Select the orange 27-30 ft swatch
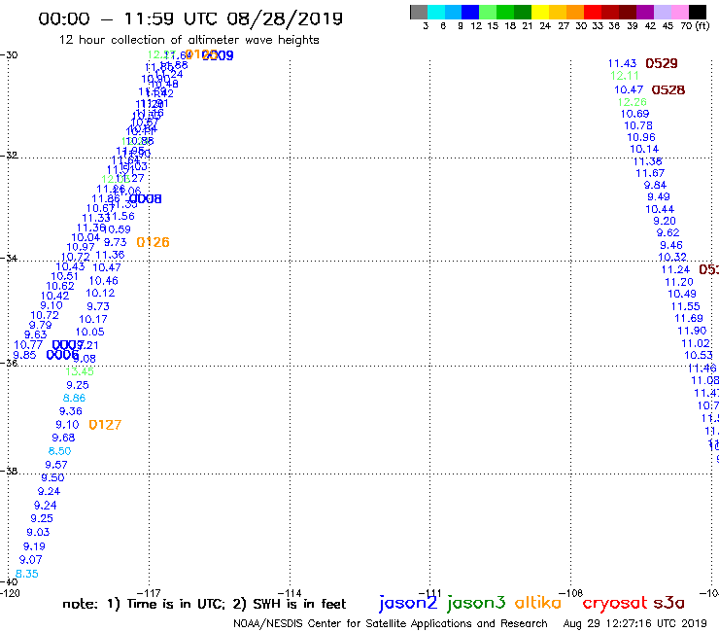The image size is (719, 632). tap(575, 12)
